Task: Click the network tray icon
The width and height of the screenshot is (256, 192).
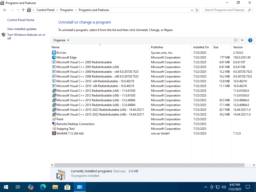Action: (x=218, y=187)
